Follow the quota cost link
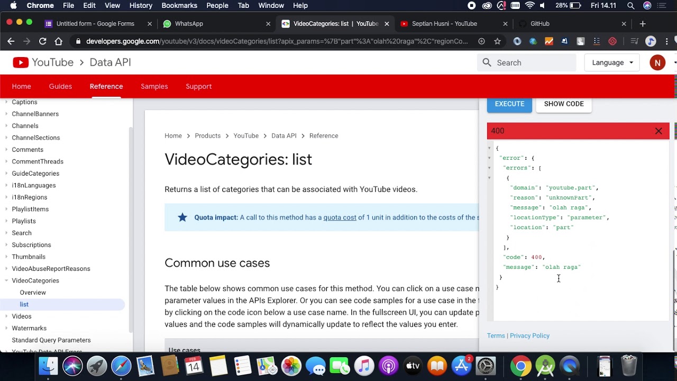 [x=340, y=217]
